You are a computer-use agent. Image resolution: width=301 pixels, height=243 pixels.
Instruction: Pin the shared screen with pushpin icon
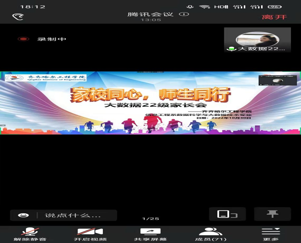click(x=272, y=214)
